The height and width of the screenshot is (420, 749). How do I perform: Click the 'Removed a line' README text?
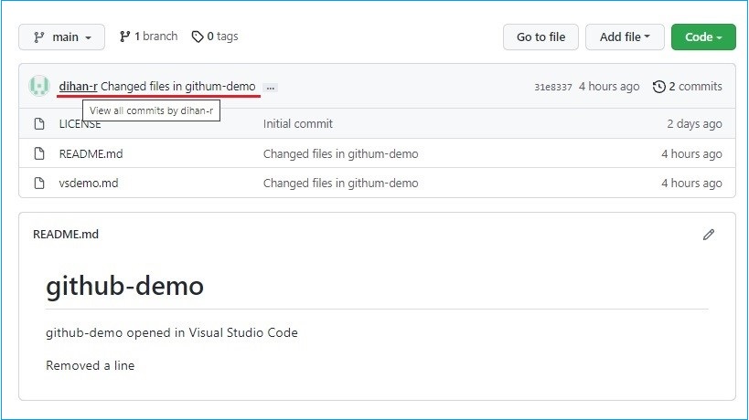pos(91,365)
